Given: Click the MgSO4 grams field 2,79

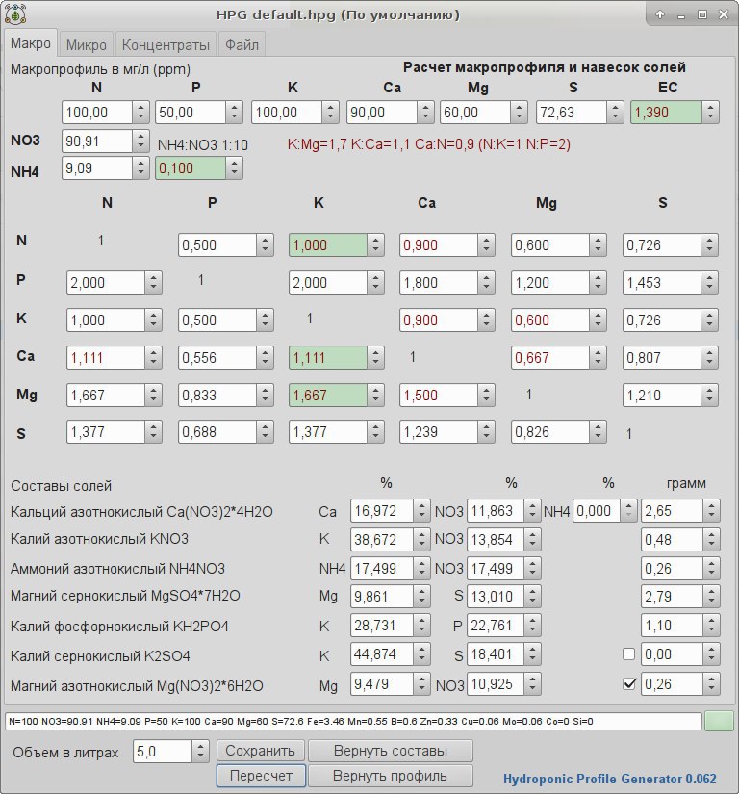Looking at the screenshot, I should [673, 596].
